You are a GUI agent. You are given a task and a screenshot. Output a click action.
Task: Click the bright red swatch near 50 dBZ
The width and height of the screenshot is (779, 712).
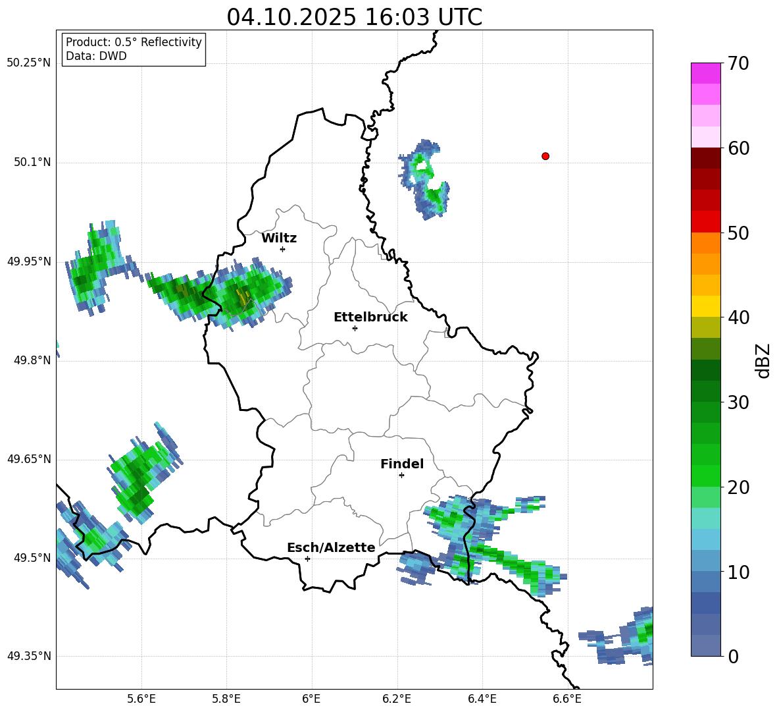point(705,222)
